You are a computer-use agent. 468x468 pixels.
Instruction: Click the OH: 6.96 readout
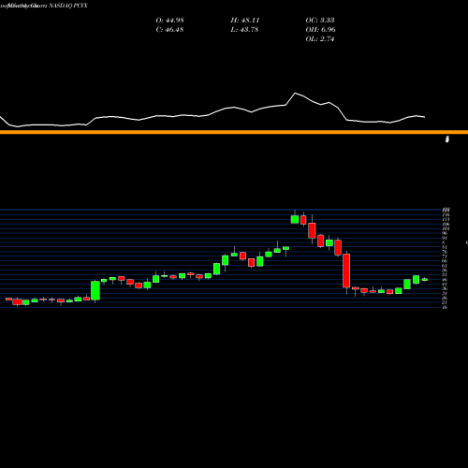(x=320, y=30)
